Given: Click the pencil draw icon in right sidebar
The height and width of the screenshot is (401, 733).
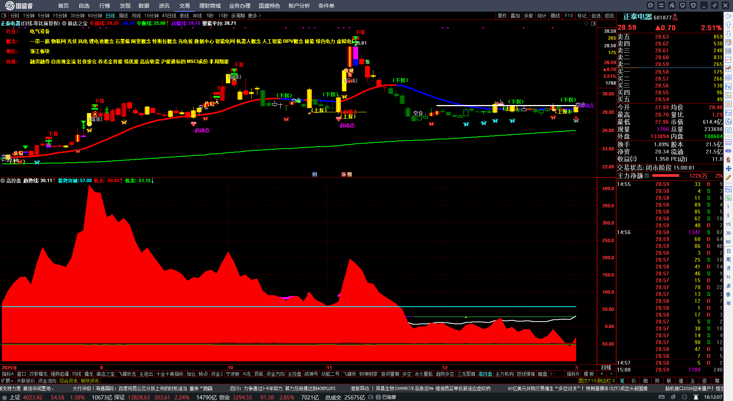Looking at the screenshot, I should click(x=728, y=178).
